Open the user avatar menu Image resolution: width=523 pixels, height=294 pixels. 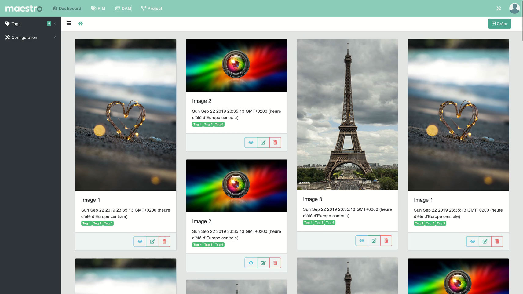(514, 8)
